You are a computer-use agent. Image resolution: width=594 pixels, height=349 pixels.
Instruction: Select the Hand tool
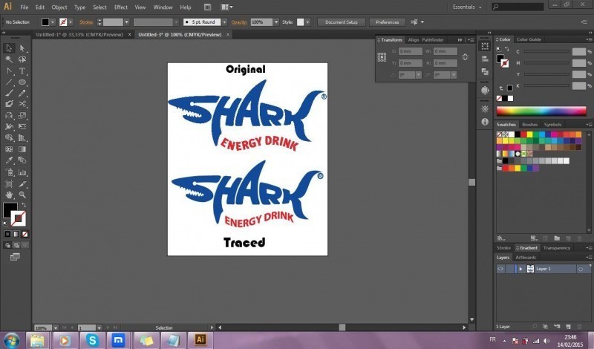click(x=9, y=195)
